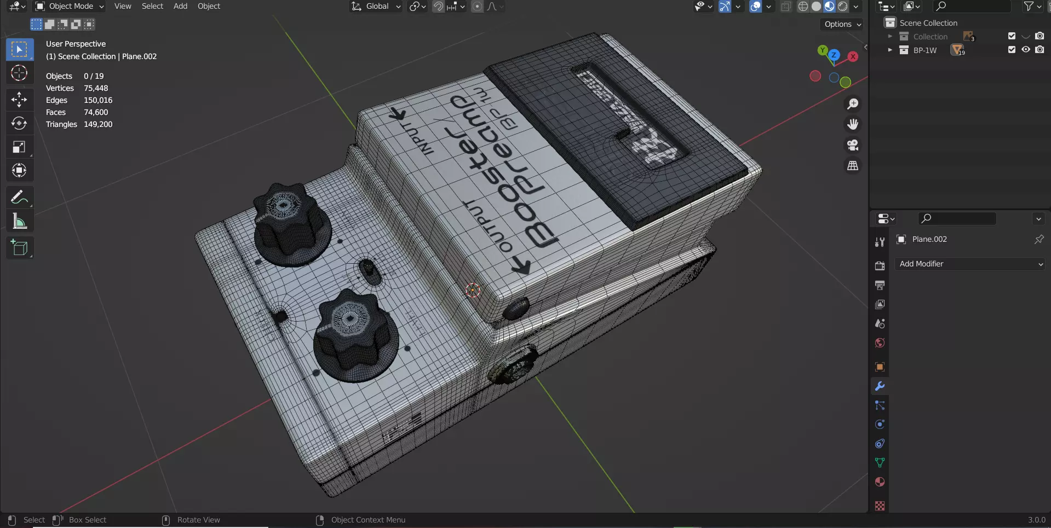
Task: Open the Object Constraints properties tab
Action: [x=880, y=443]
